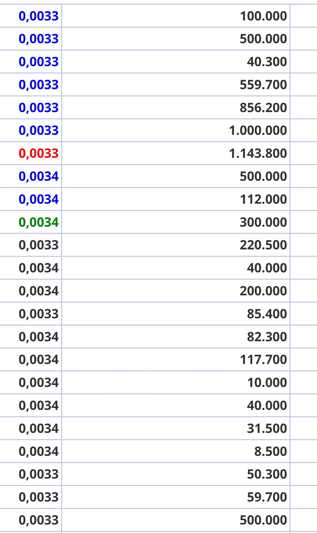Click the 1.143.800 volume cell
317x533 pixels.
coord(176,153)
